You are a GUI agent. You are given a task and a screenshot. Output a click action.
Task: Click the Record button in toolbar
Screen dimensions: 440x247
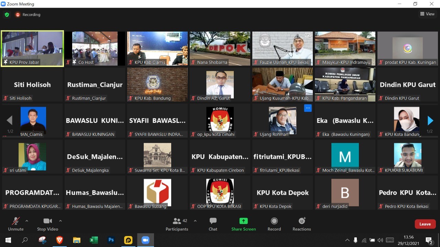click(274, 224)
